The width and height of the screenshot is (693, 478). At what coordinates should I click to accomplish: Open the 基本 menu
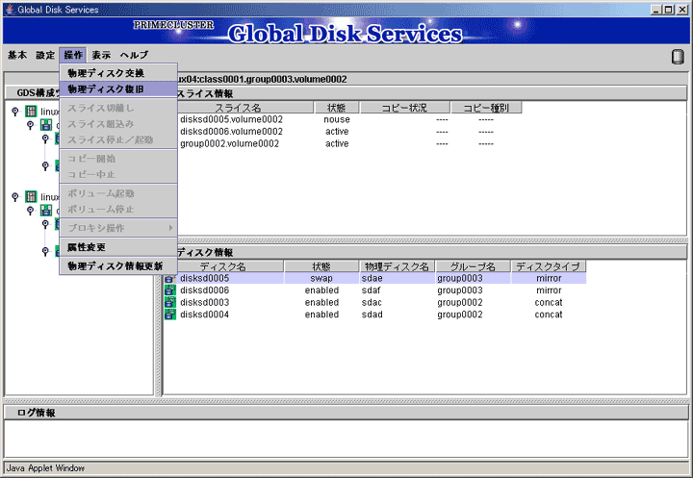pyautogui.click(x=17, y=55)
